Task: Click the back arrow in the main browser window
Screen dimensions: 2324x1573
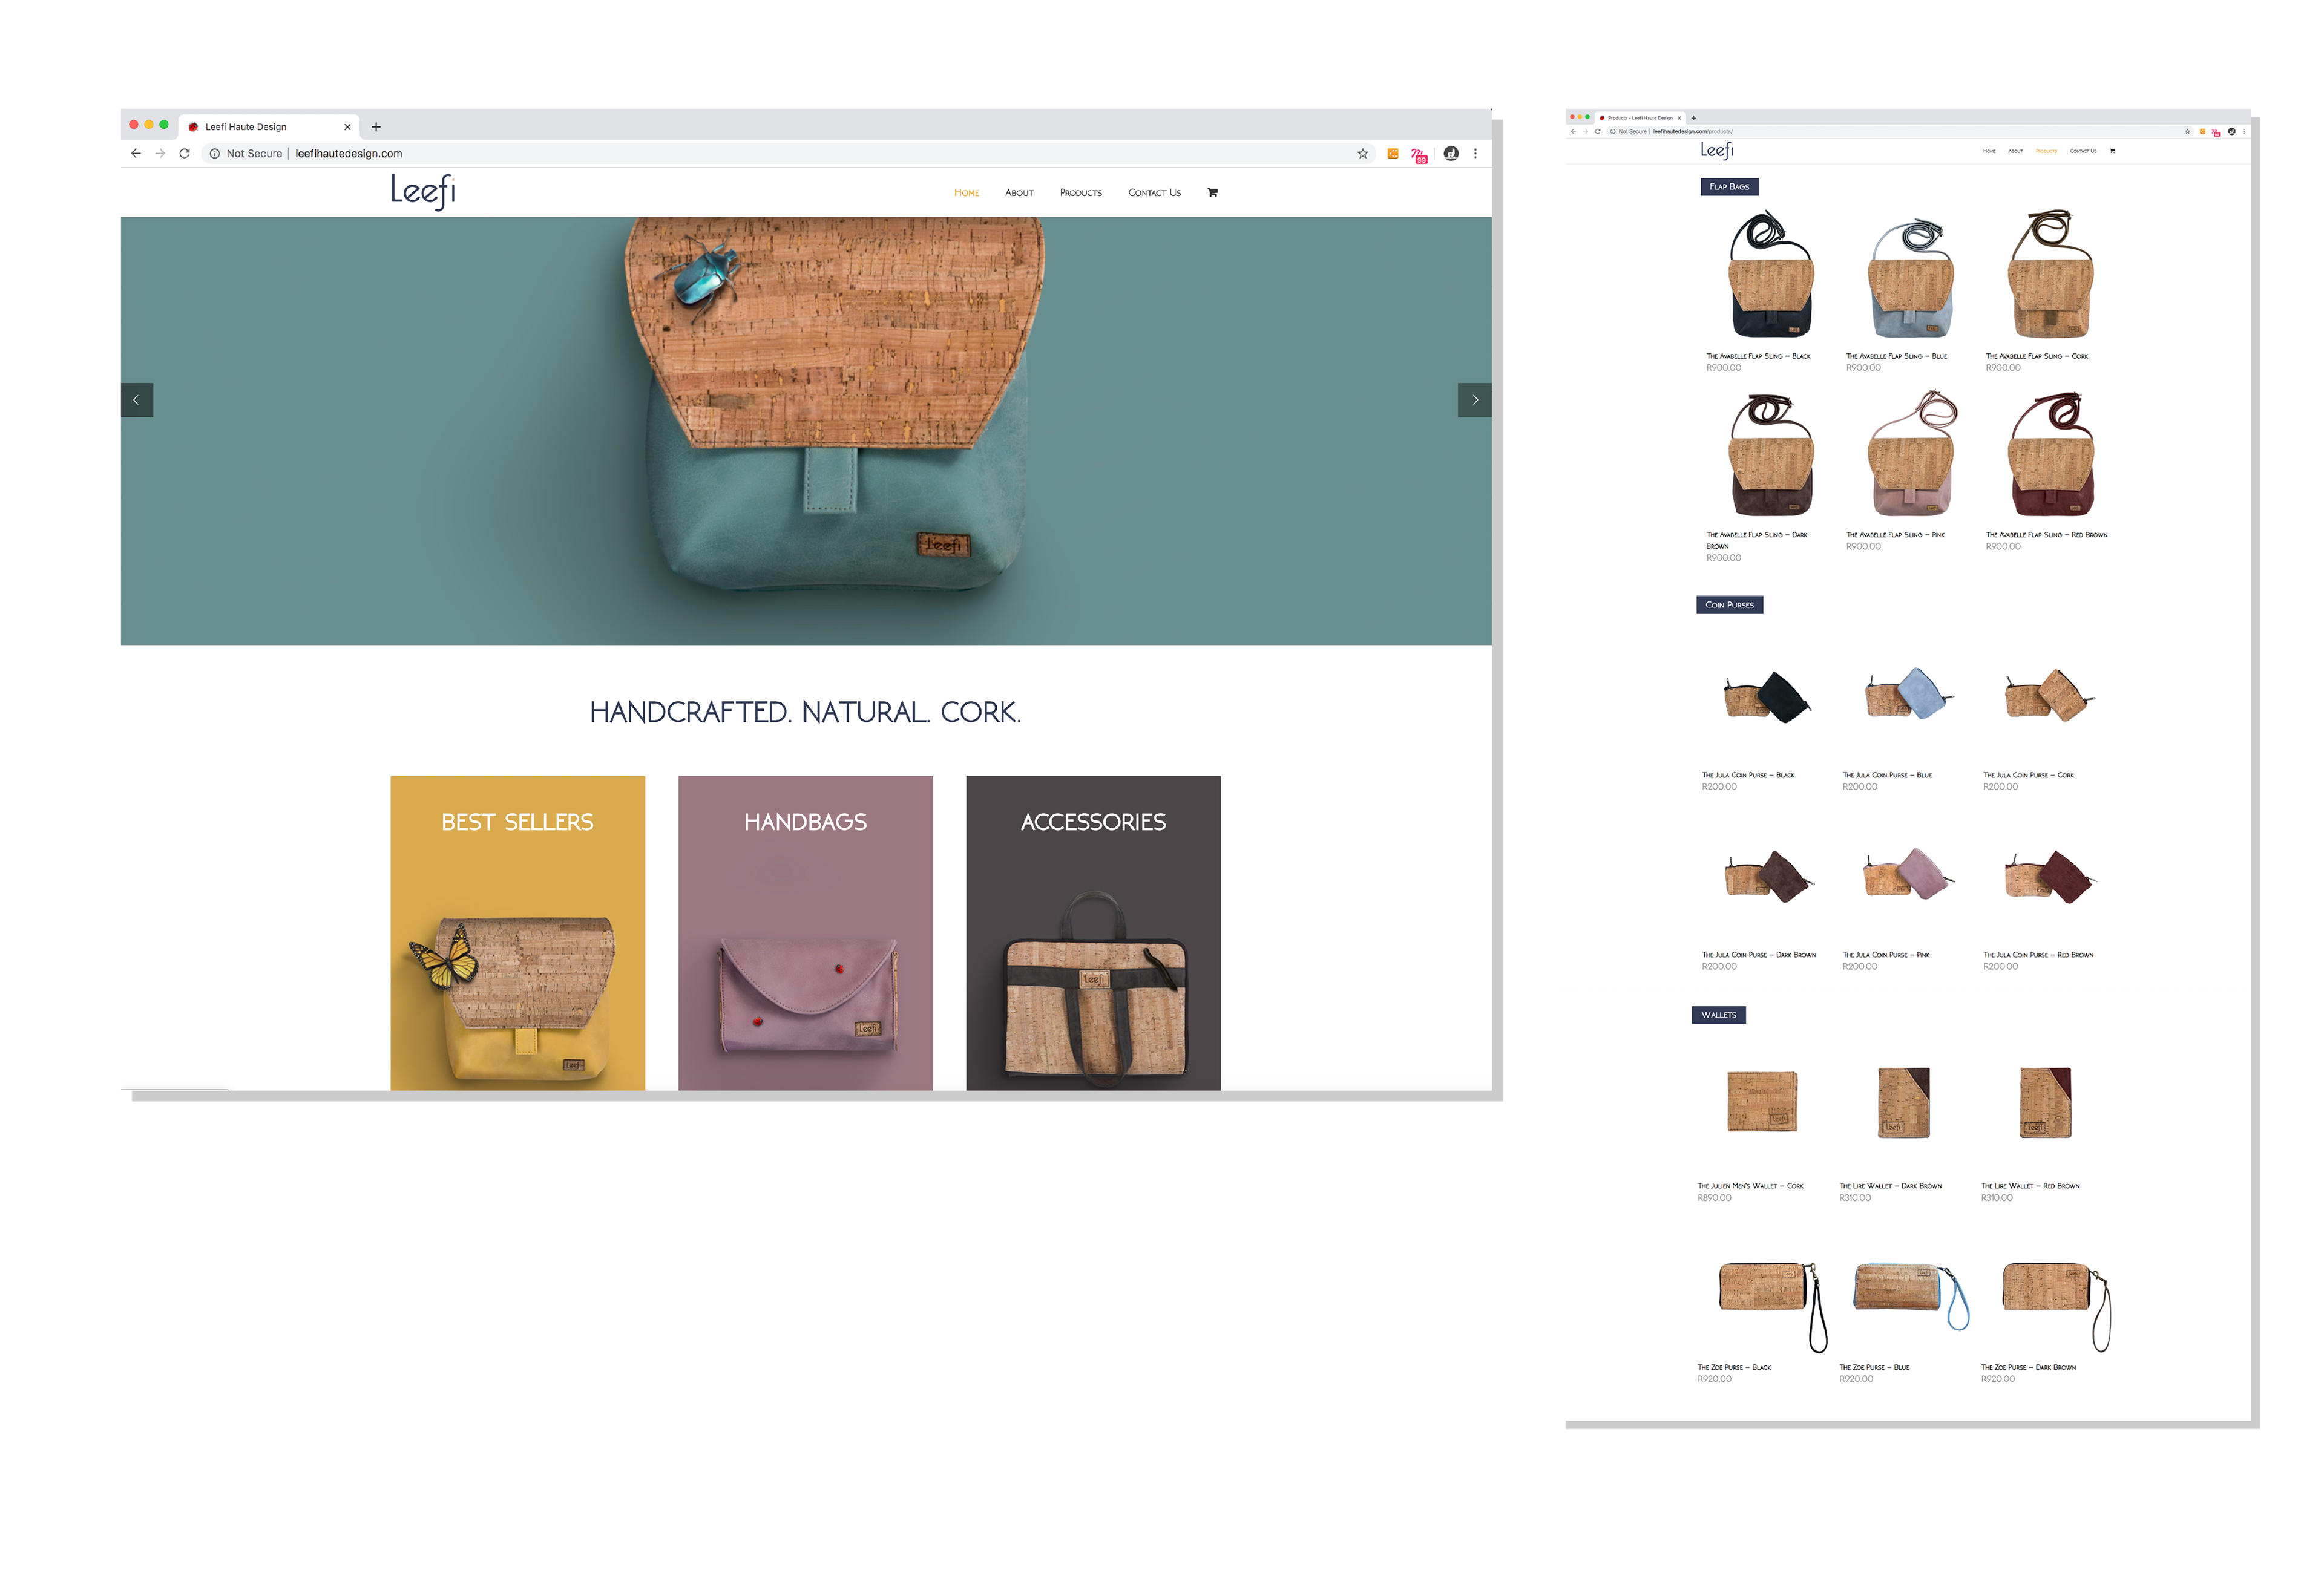Action: pyautogui.click(x=136, y=154)
